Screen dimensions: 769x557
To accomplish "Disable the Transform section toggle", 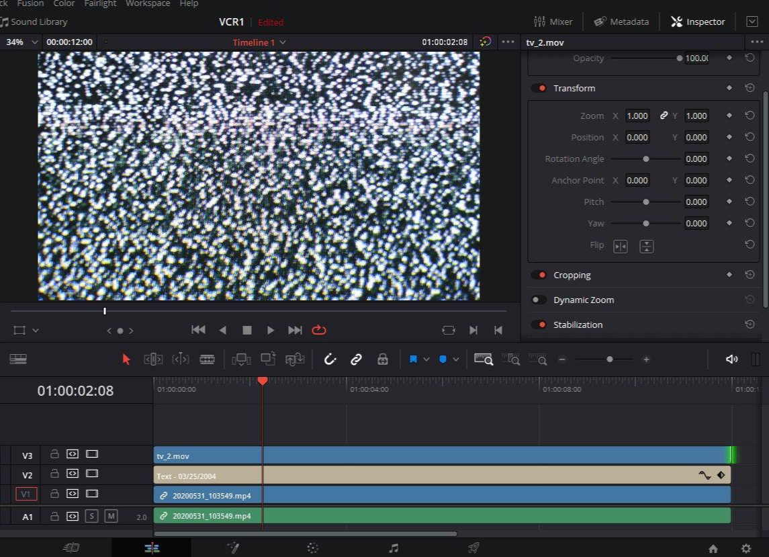I will coord(539,88).
